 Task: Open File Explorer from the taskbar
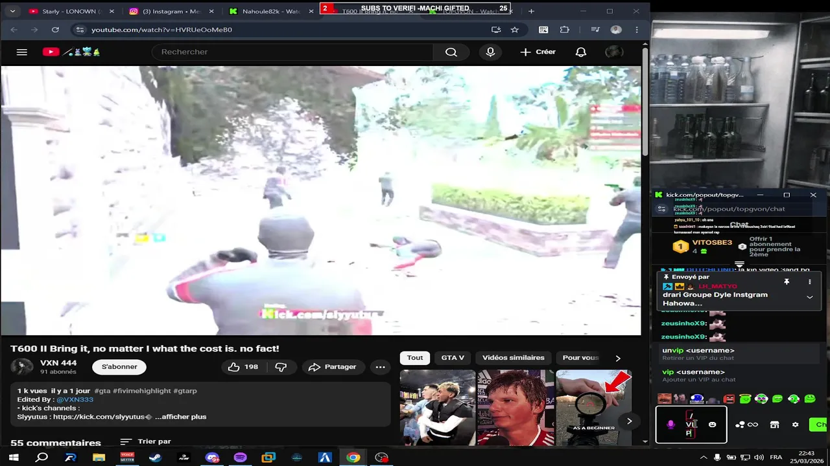click(99, 458)
